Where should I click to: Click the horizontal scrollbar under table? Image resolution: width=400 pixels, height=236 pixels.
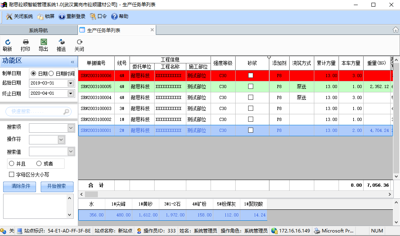click(235, 194)
